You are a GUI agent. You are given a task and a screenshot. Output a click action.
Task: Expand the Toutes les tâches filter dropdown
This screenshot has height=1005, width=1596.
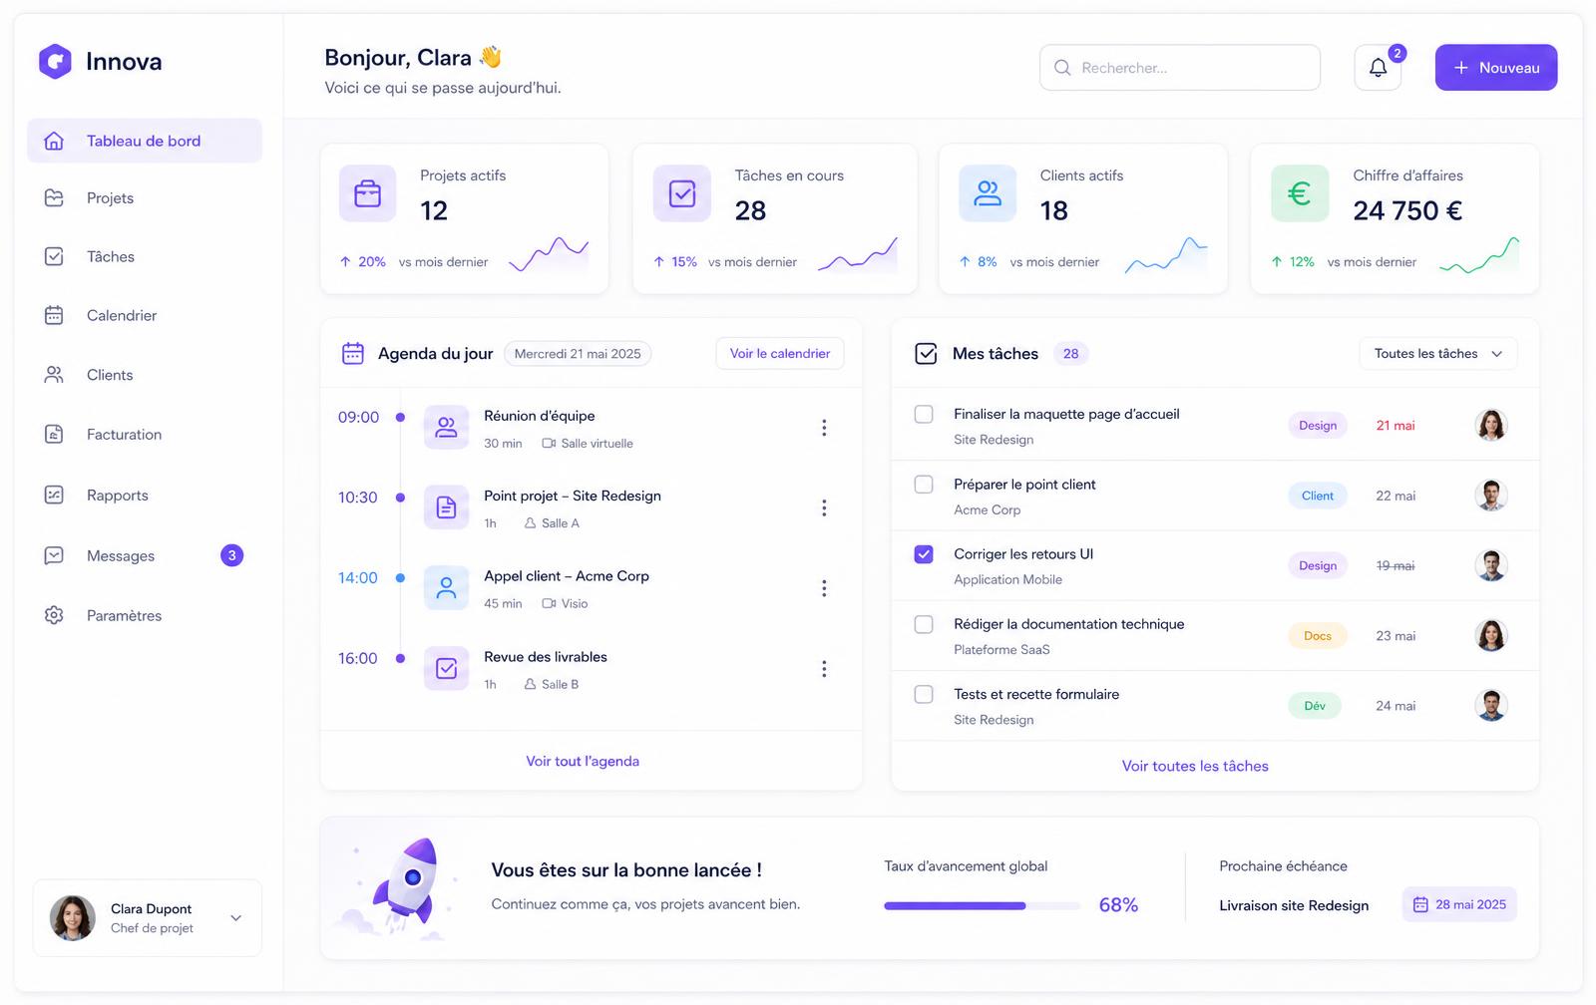tap(1438, 354)
